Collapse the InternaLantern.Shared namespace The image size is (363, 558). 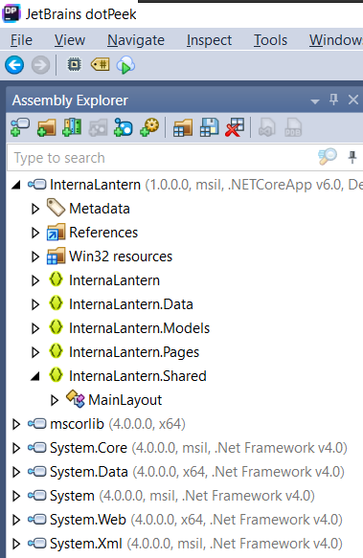pos(34,376)
